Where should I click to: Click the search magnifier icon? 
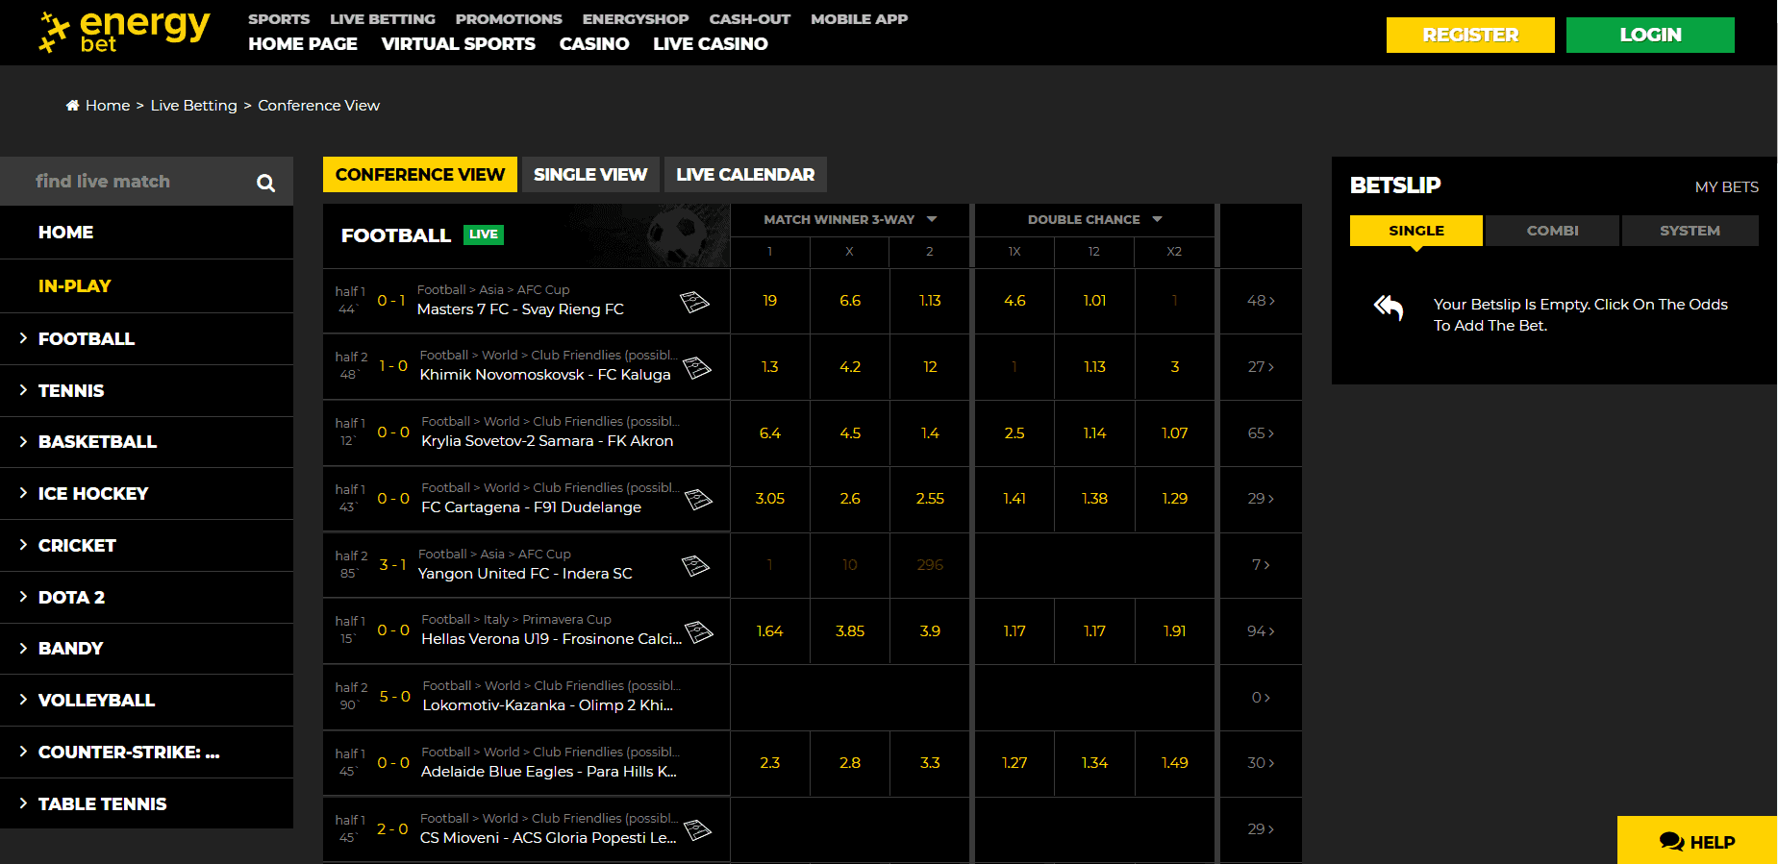[x=266, y=183]
